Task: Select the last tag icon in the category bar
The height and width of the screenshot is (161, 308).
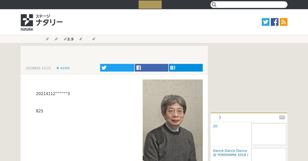Action: coord(94,39)
